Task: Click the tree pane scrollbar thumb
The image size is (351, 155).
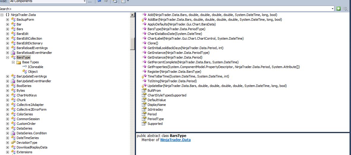Action: coord(132,44)
